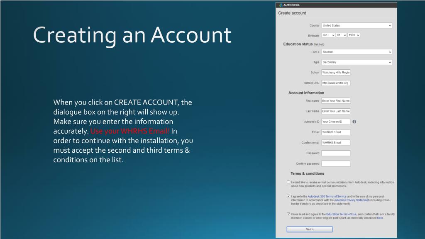Screen dimensions: 425x239
Task: Click the Get help link
Action: point(319,44)
